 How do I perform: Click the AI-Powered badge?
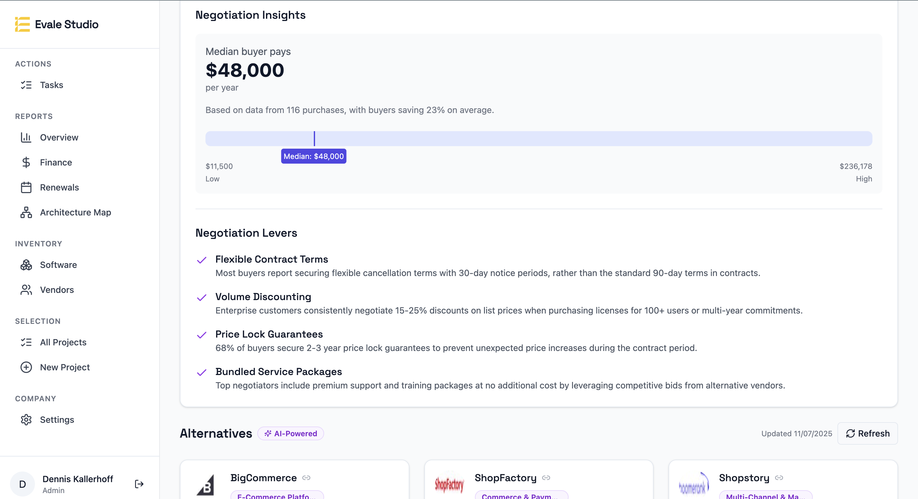(x=290, y=433)
